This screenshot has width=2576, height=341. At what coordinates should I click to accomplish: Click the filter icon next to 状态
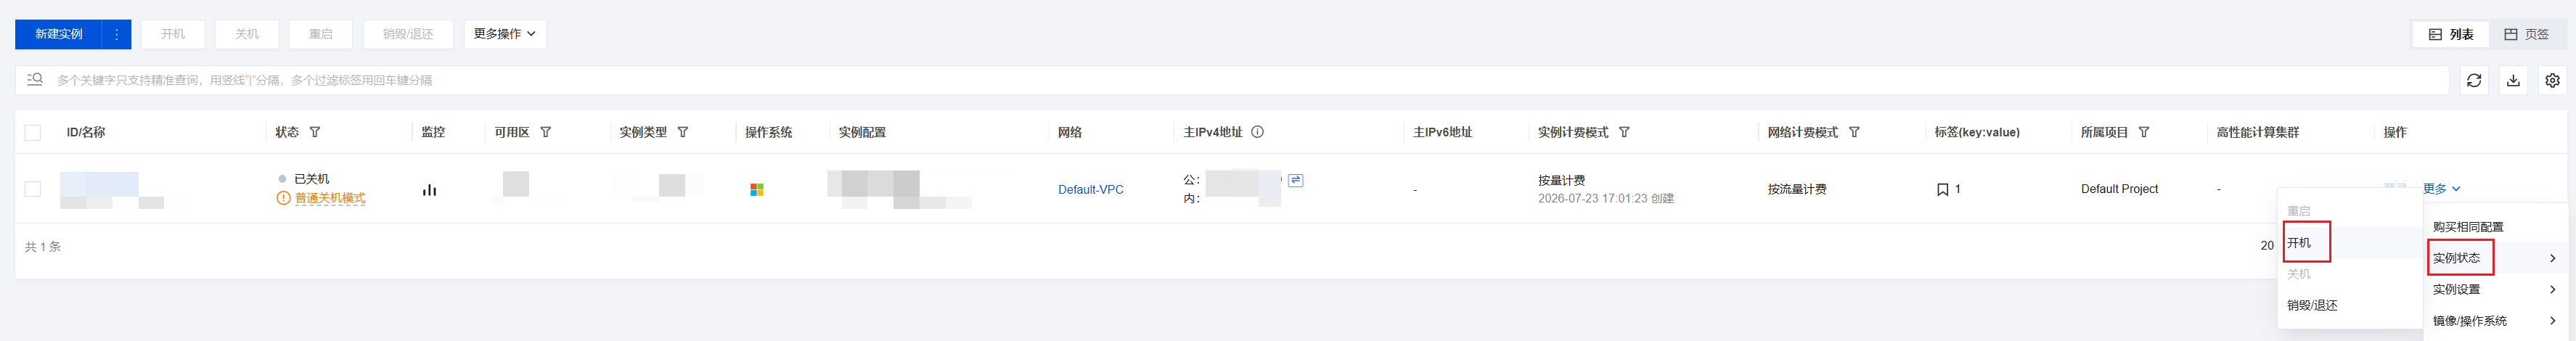pyautogui.click(x=315, y=132)
